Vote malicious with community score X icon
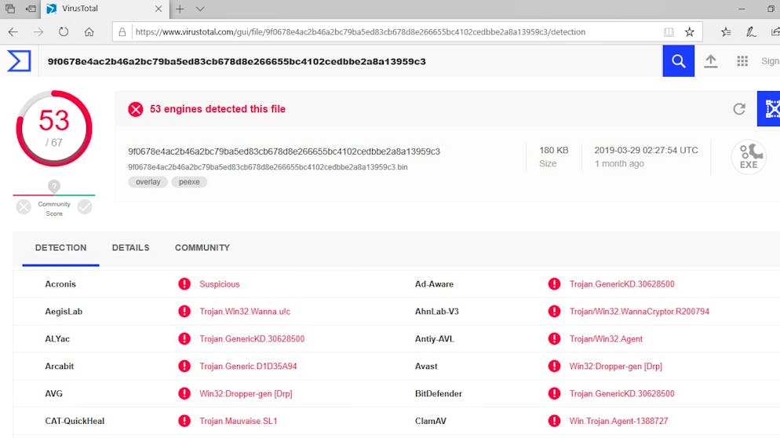This screenshot has width=780, height=438. (x=24, y=206)
